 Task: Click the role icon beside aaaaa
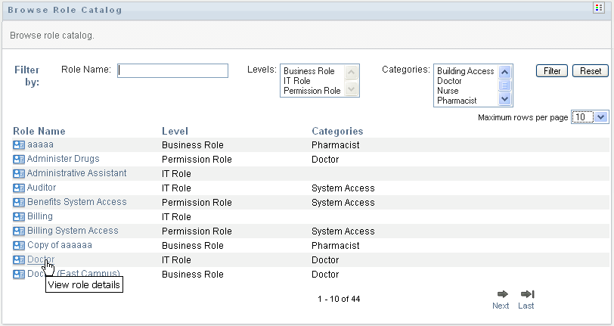[x=19, y=145]
